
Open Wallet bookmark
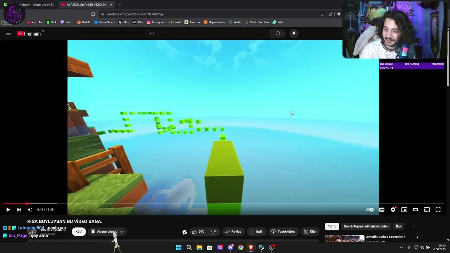(235, 22)
